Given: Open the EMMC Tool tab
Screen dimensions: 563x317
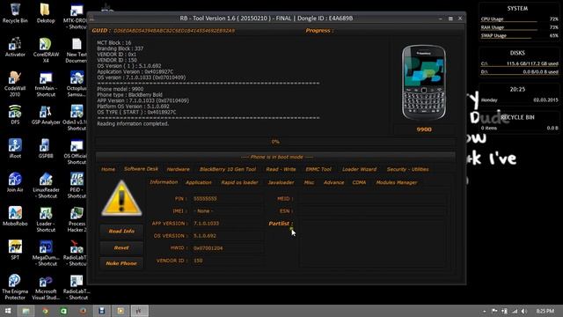Looking at the screenshot, I should coord(318,169).
